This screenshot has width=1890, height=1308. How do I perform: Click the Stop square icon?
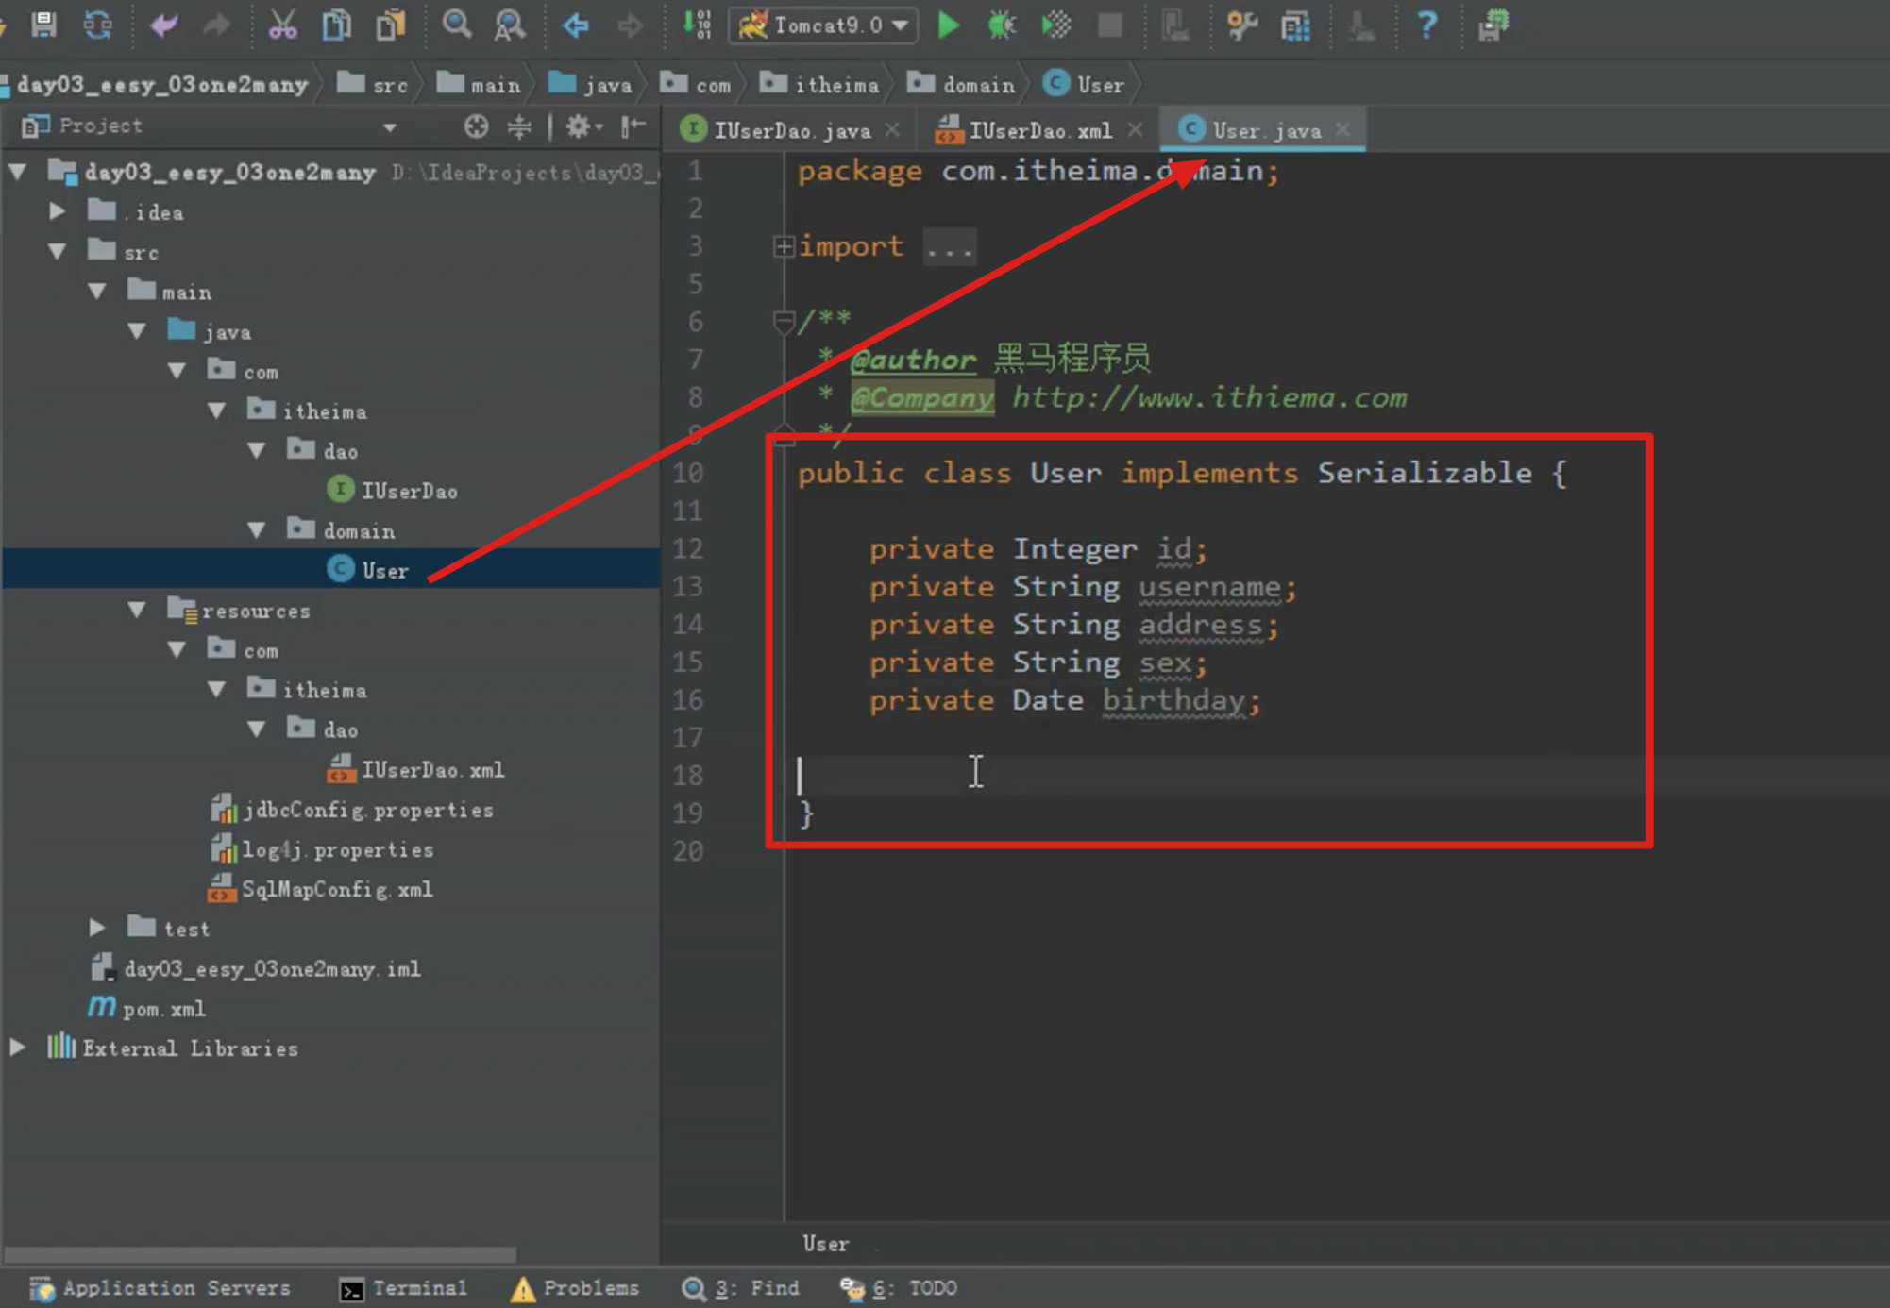pos(1110,25)
